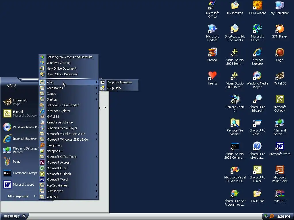Click the Start button
The image size is (294, 220).
coord(14,217)
